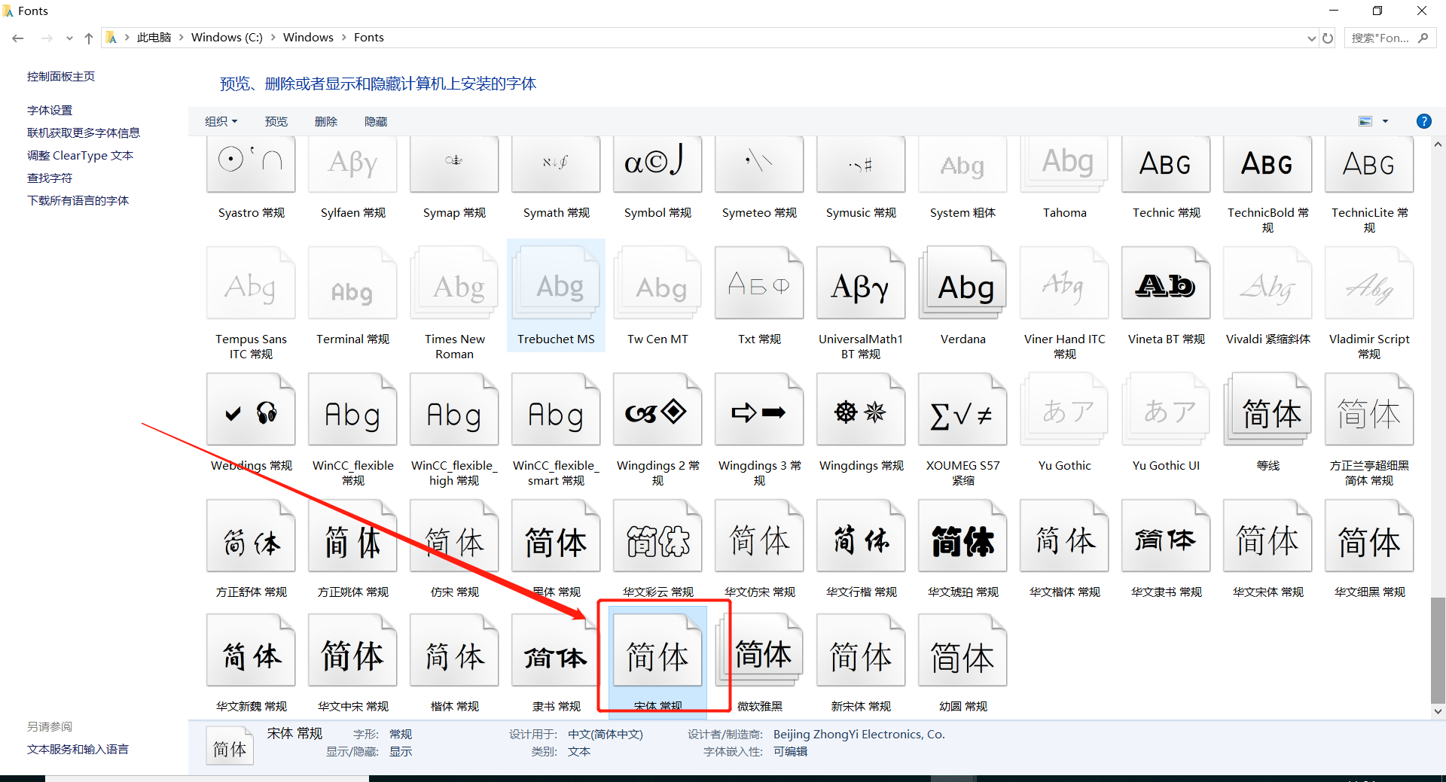
Task: Open 下载所有语言的字体 link
Action: [x=78, y=201]
